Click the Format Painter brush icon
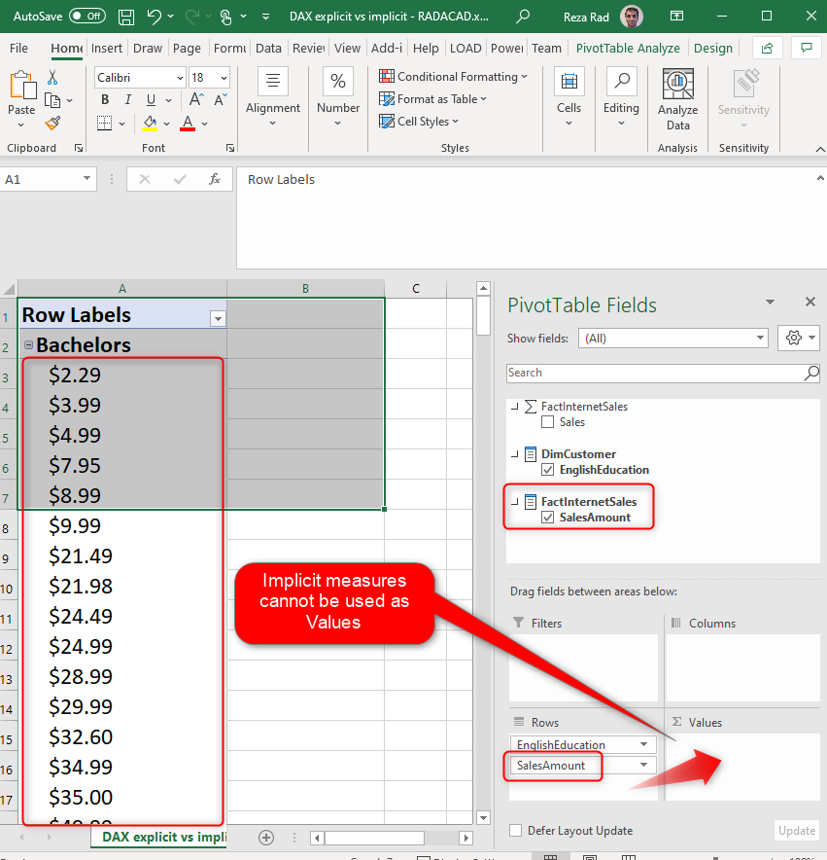The height and width of the screenshot is (860, 827). pyautogui.click(x=52, y=124)
